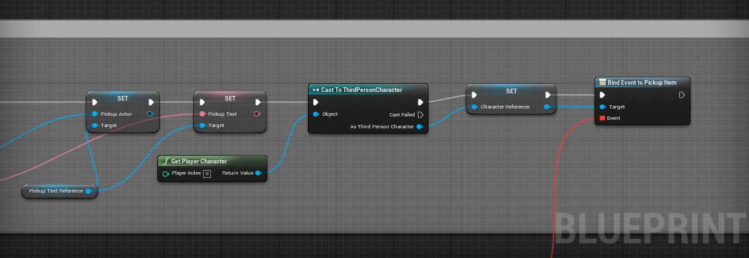This screenshot has width=749, height=258.
Task: Click input exec pin on Cast To ThirdPersonCharacter
Action: pos(316,103)
